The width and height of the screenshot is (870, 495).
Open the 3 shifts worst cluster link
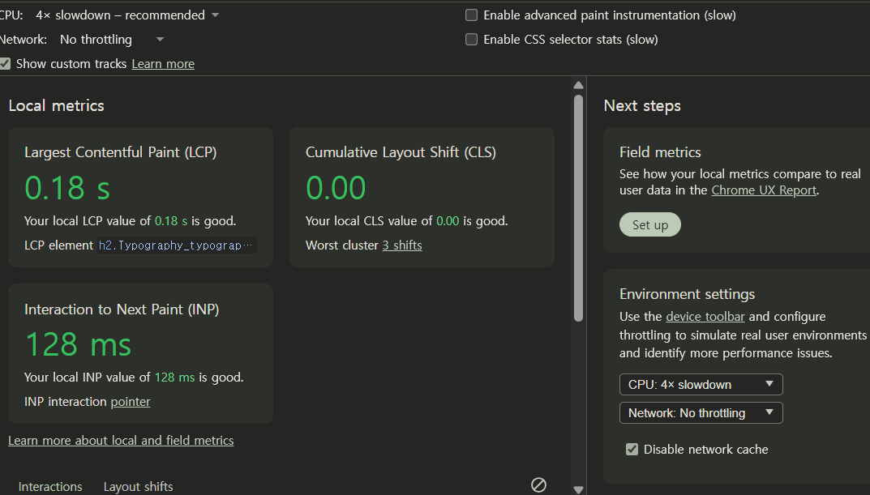[x=402, y=245]
